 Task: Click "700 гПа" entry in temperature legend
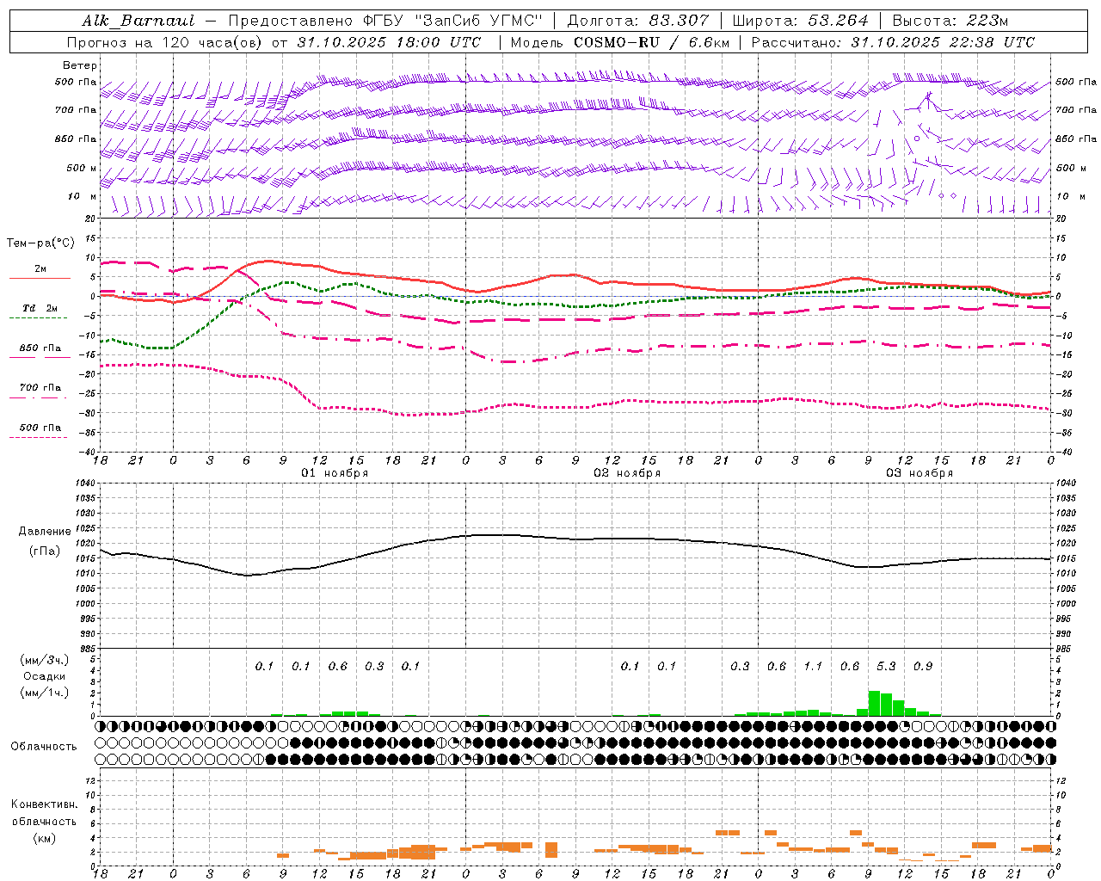[40, 388]
